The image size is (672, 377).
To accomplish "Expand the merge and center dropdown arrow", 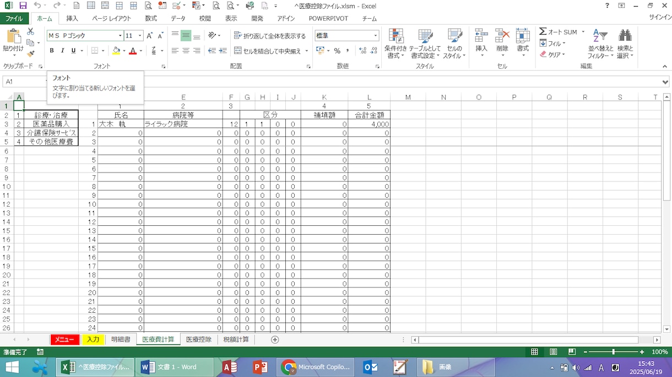I will point(306,51).
